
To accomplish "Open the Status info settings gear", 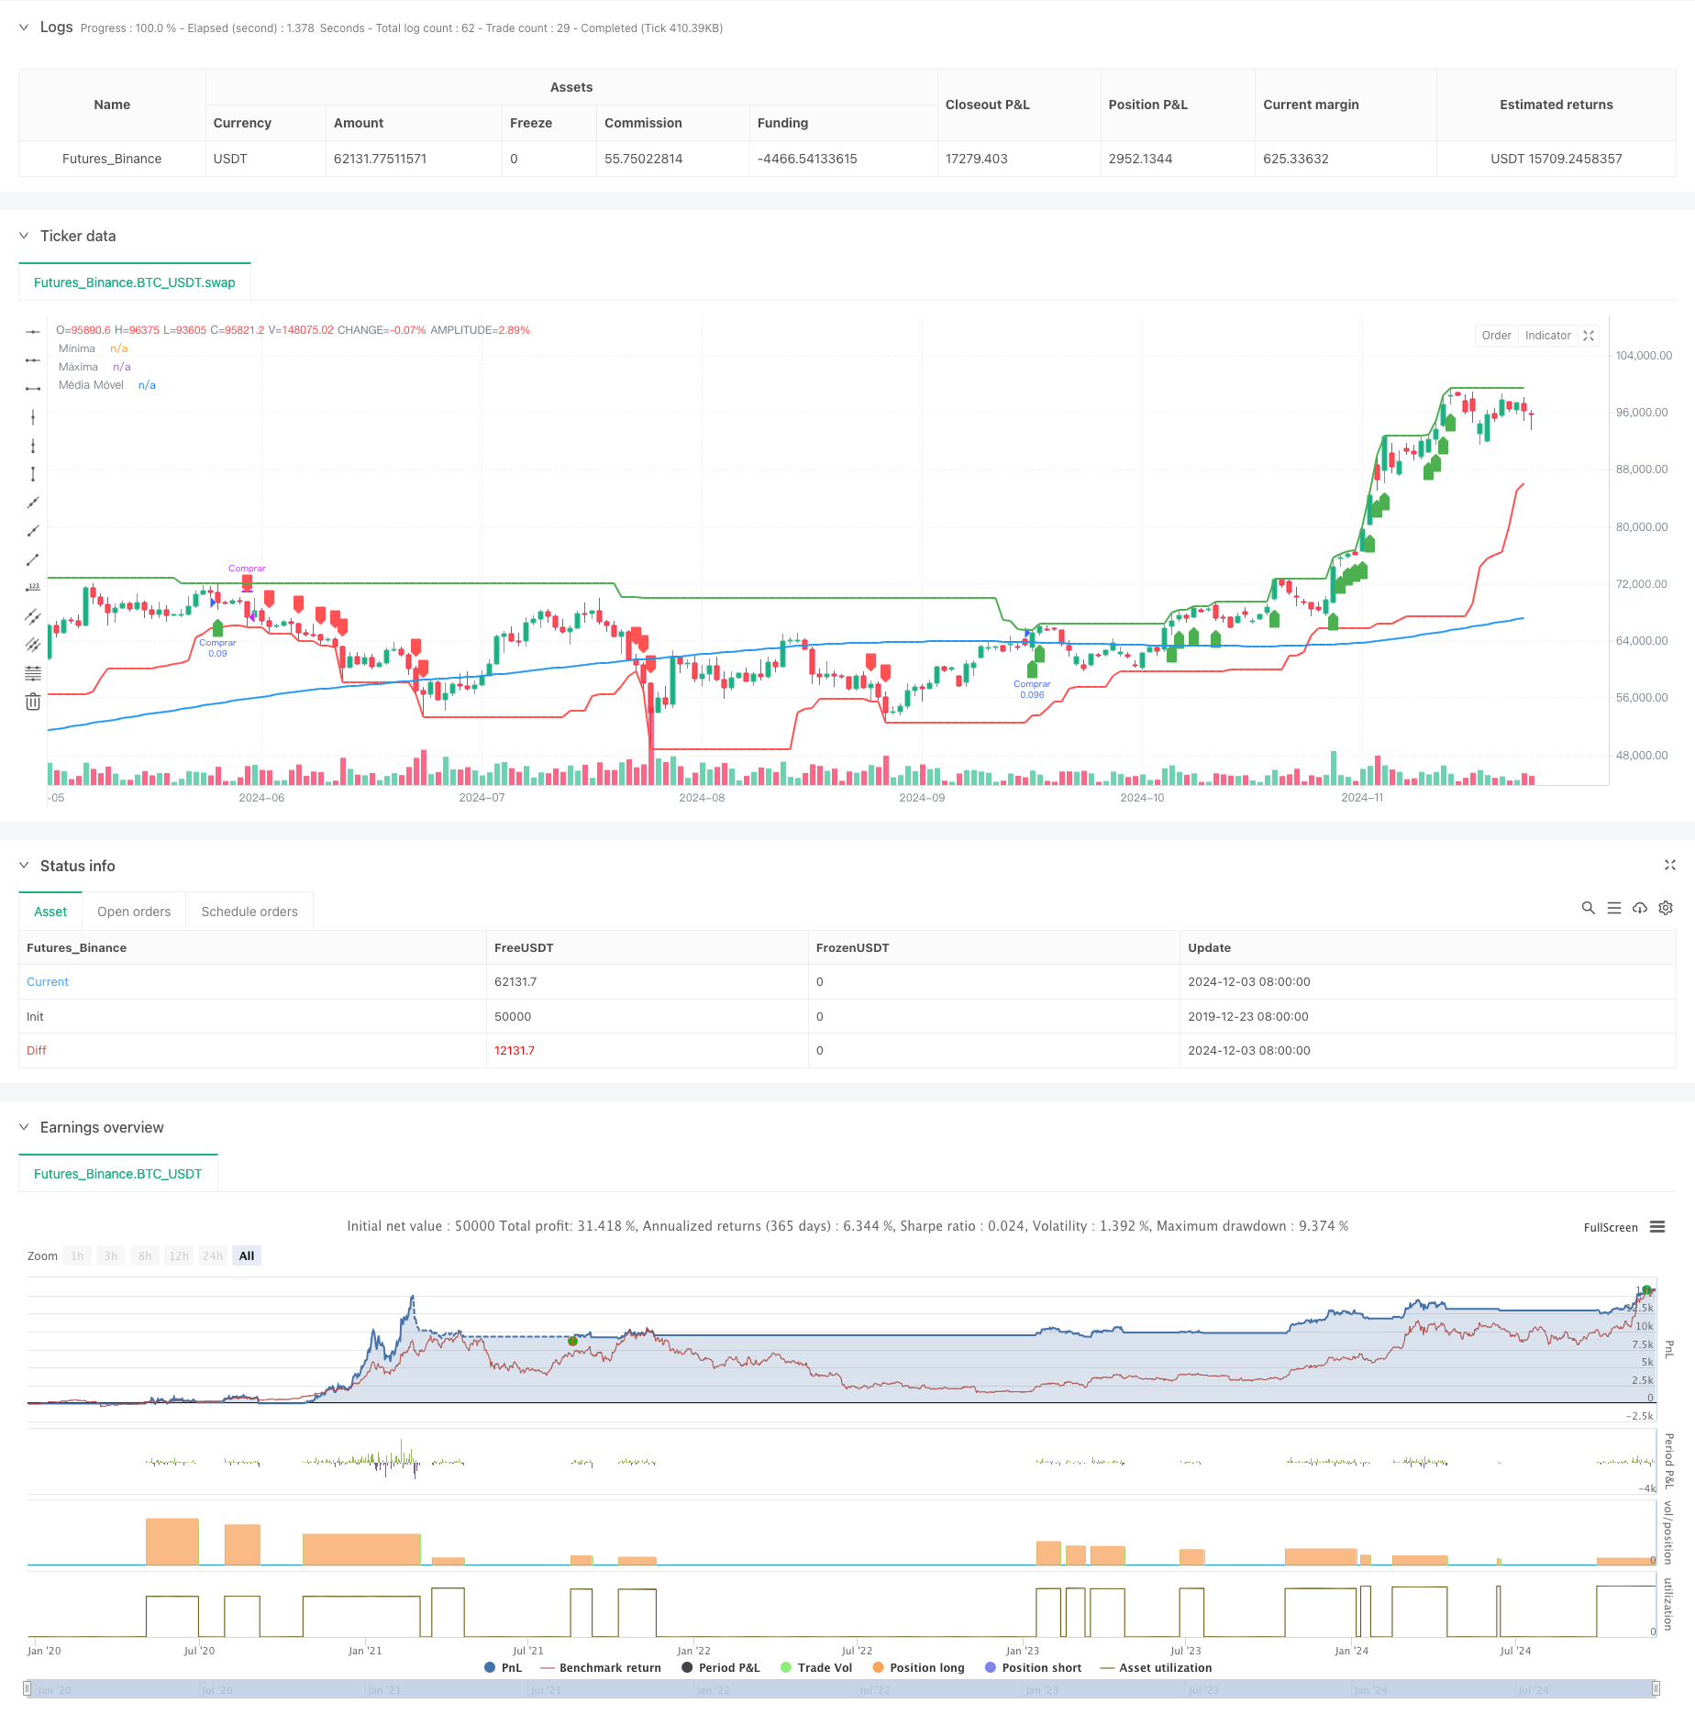I will click(x=1666, y=908).
